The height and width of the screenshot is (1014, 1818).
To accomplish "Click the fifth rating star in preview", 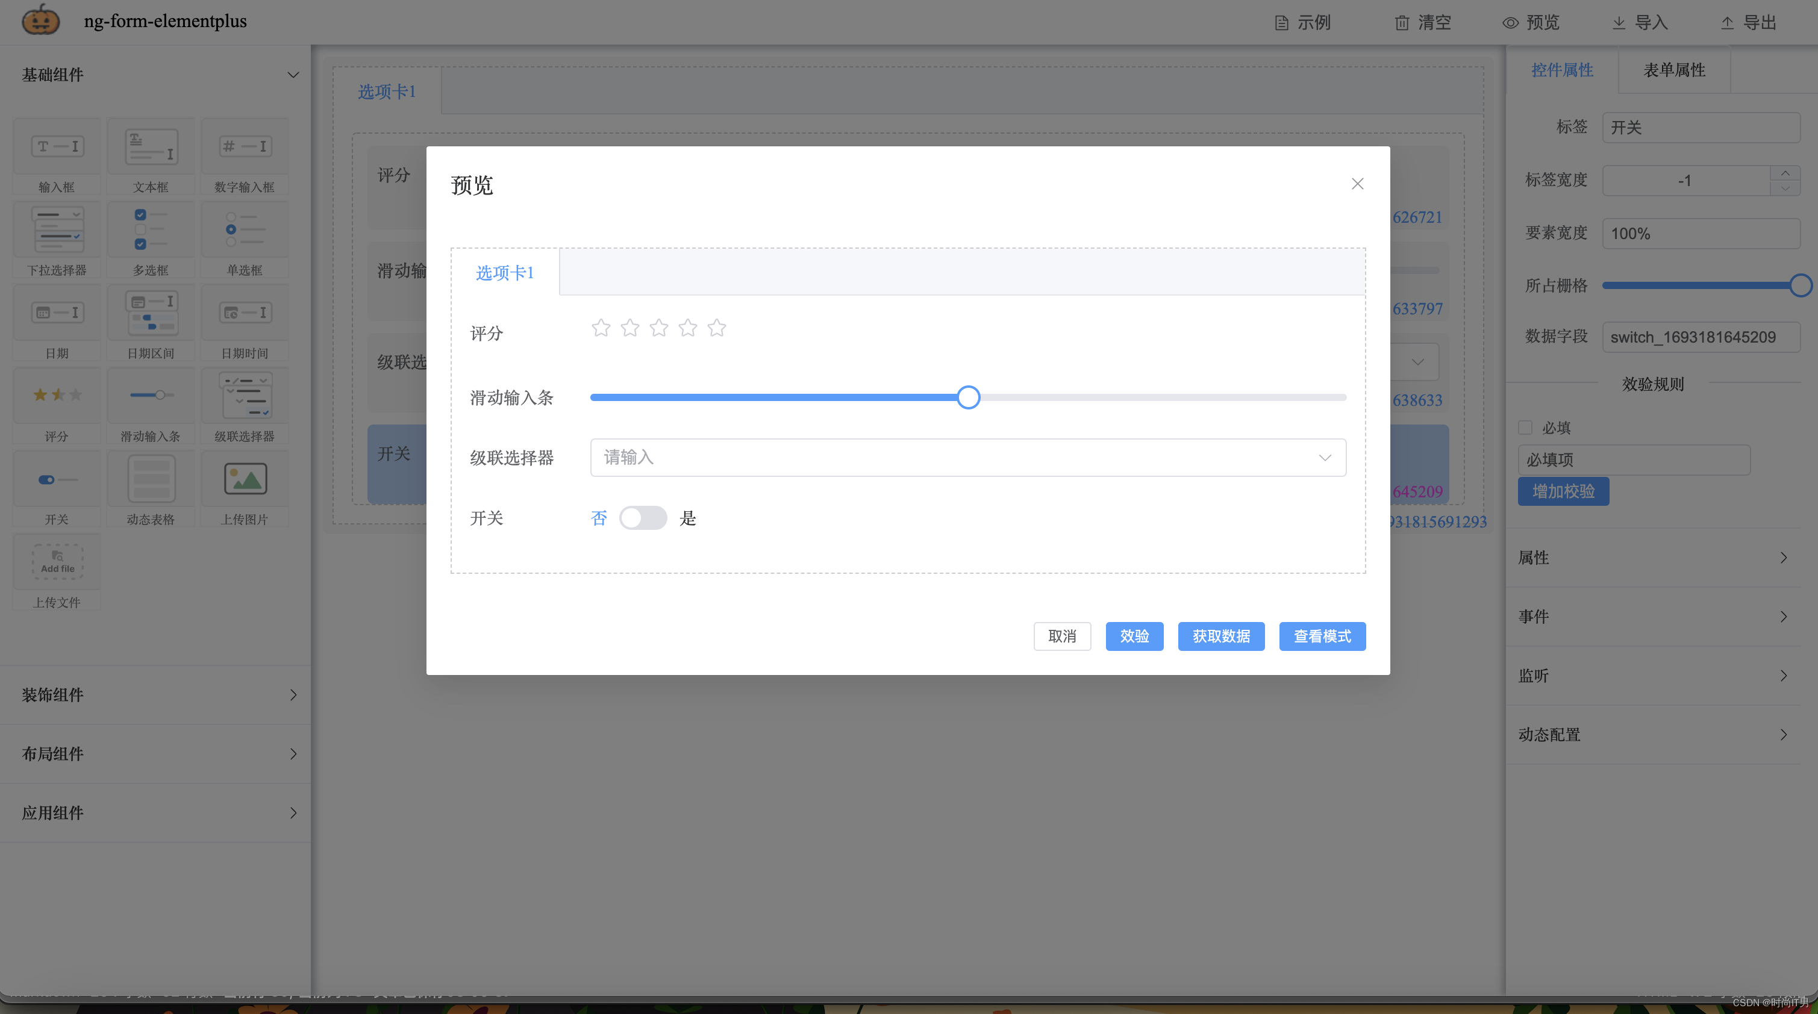I will point(716,328).
